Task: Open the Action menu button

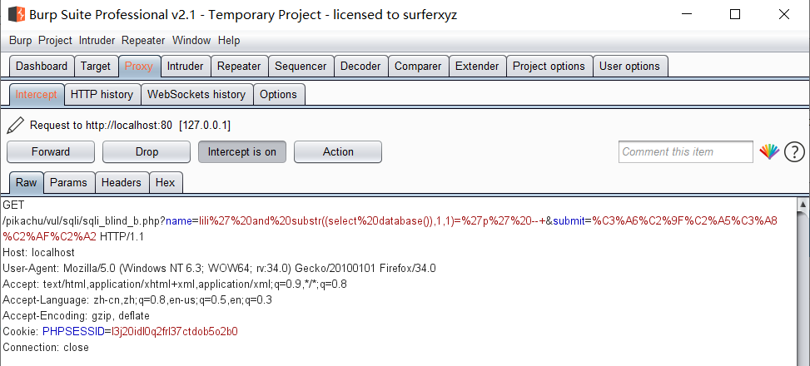Action: pyautogui.click(x=338, y=151)
